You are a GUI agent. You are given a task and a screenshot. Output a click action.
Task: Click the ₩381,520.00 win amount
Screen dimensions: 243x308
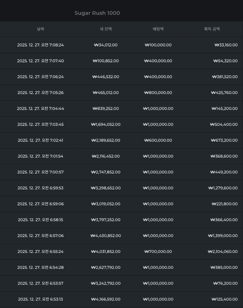coord(225,77)
